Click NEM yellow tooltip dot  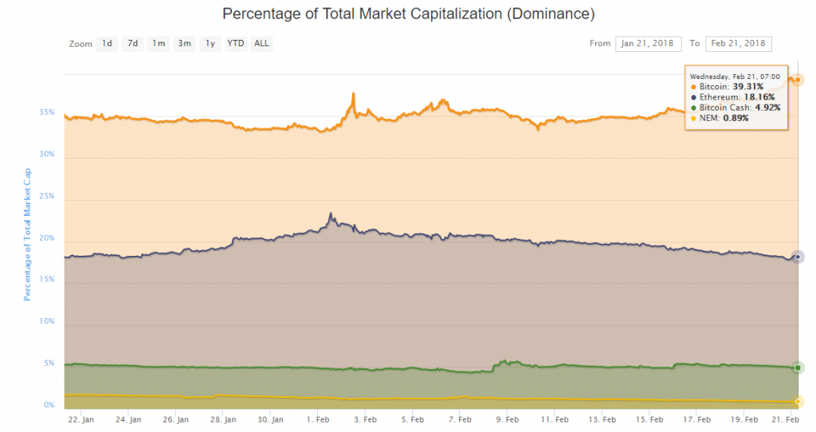coord(693,118)
